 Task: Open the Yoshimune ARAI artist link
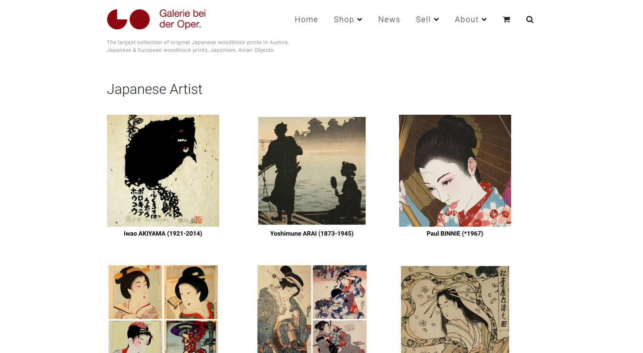coord(312,234)
